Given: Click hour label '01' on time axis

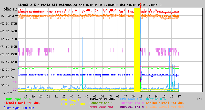Looking at the screenshot, I should pos(79,96).
